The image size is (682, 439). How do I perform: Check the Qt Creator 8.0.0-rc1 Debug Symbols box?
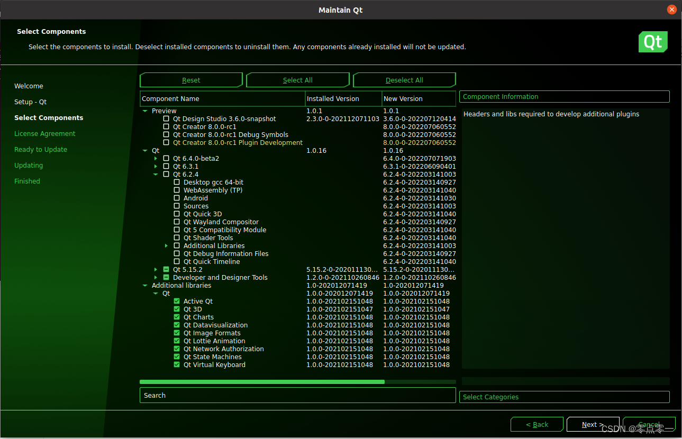(166, 135)
